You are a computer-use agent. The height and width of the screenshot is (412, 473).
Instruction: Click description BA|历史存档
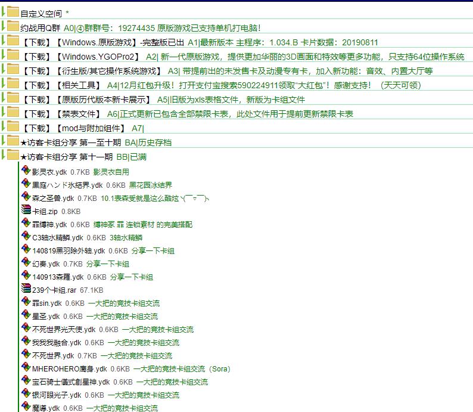pyautogui.click(x=148, y=143)
